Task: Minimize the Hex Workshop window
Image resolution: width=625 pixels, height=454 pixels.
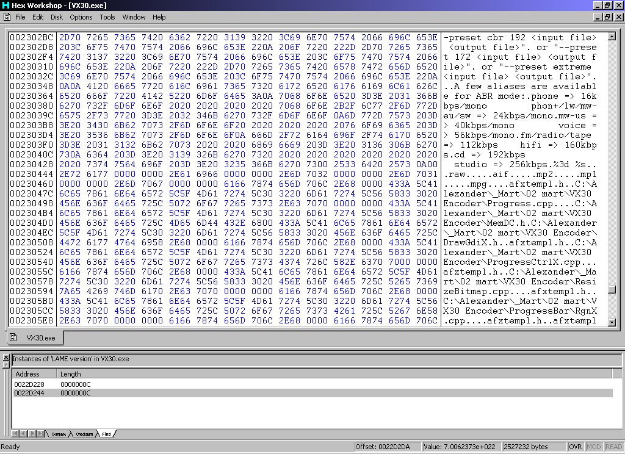Action: (598, 5)
